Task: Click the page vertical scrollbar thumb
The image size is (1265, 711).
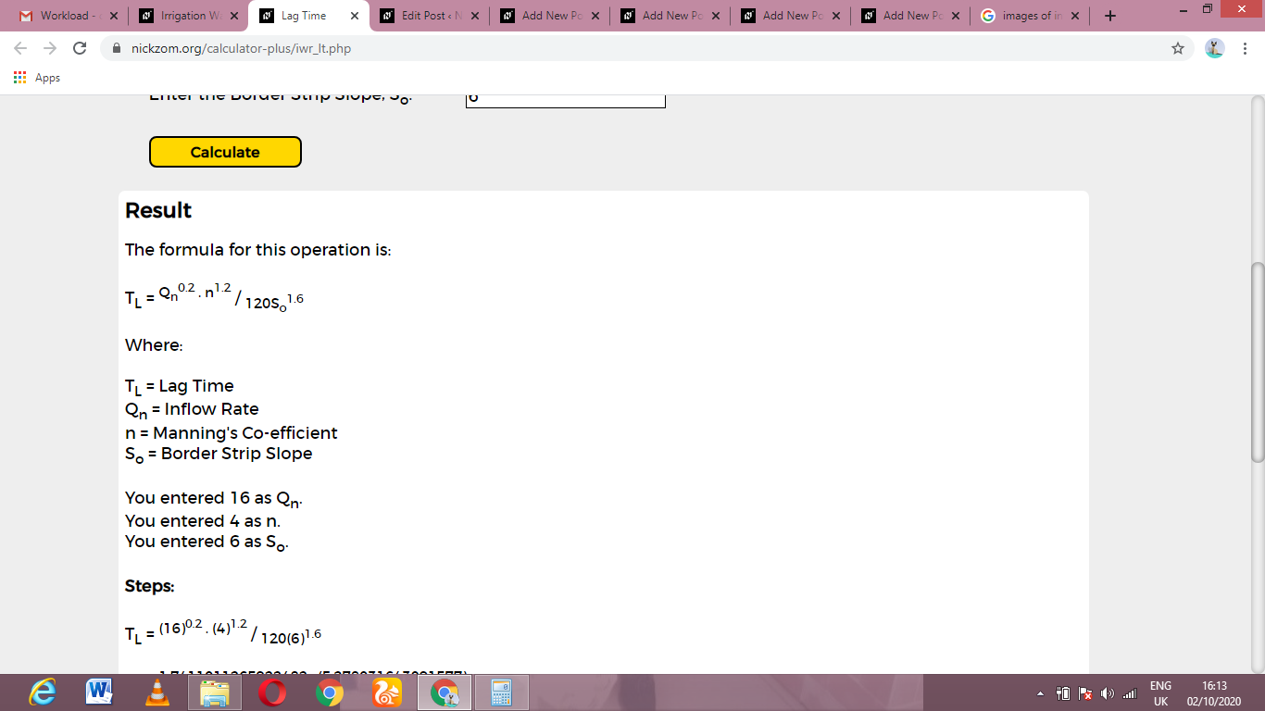Action: point(1257,362)
